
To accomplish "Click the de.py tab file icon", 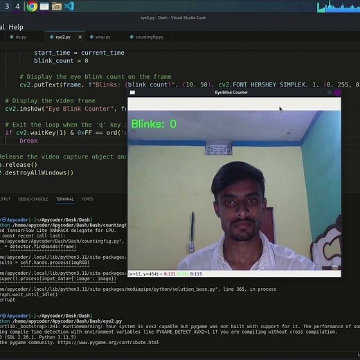I will (x=12, y=37).
